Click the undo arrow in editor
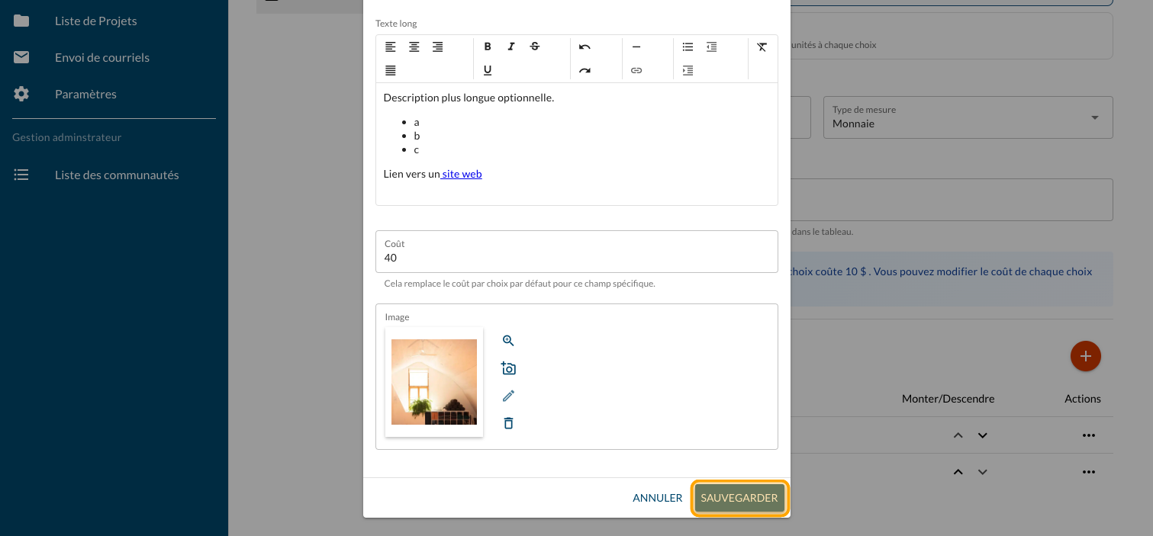 pos(585,47)
